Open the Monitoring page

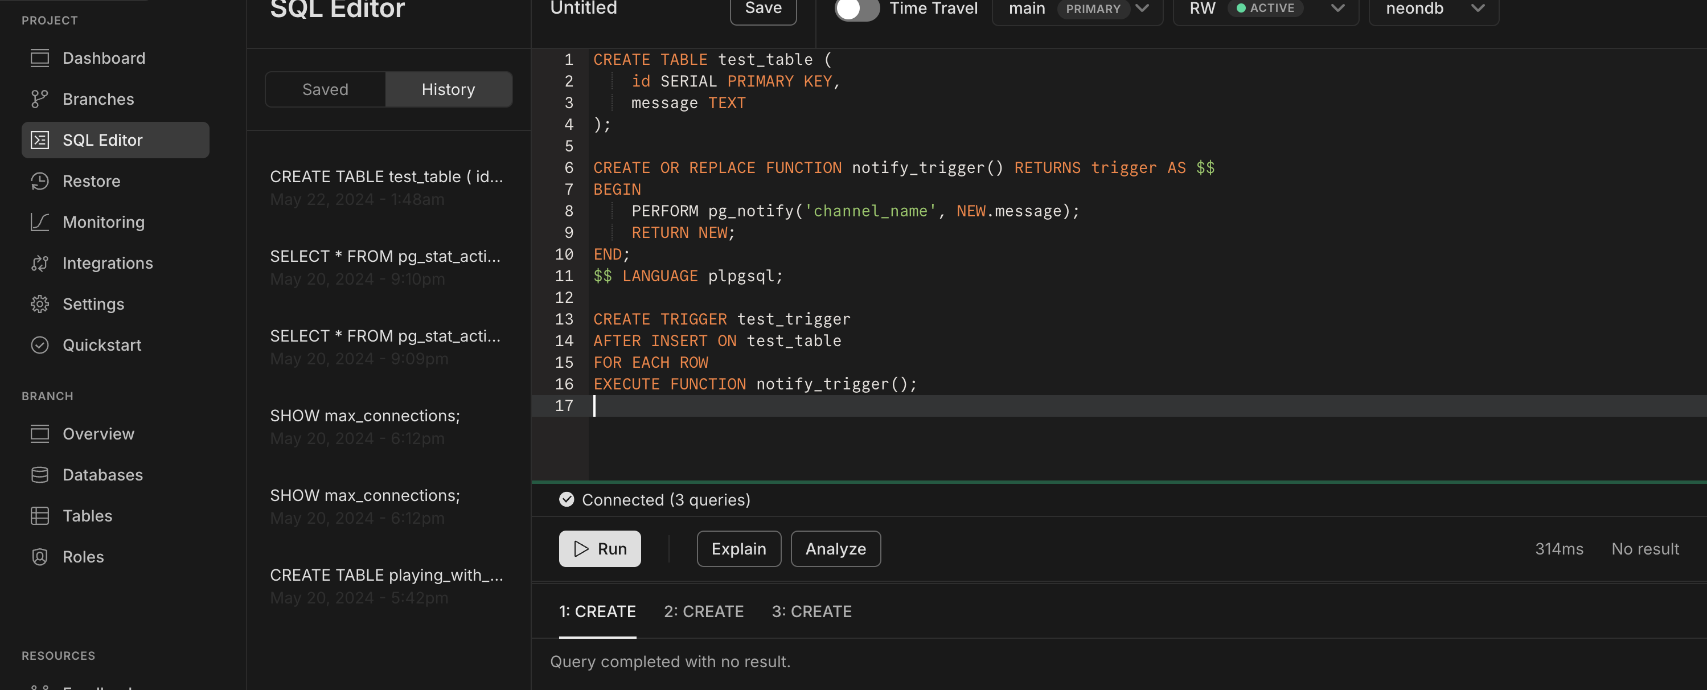(104, 222)
